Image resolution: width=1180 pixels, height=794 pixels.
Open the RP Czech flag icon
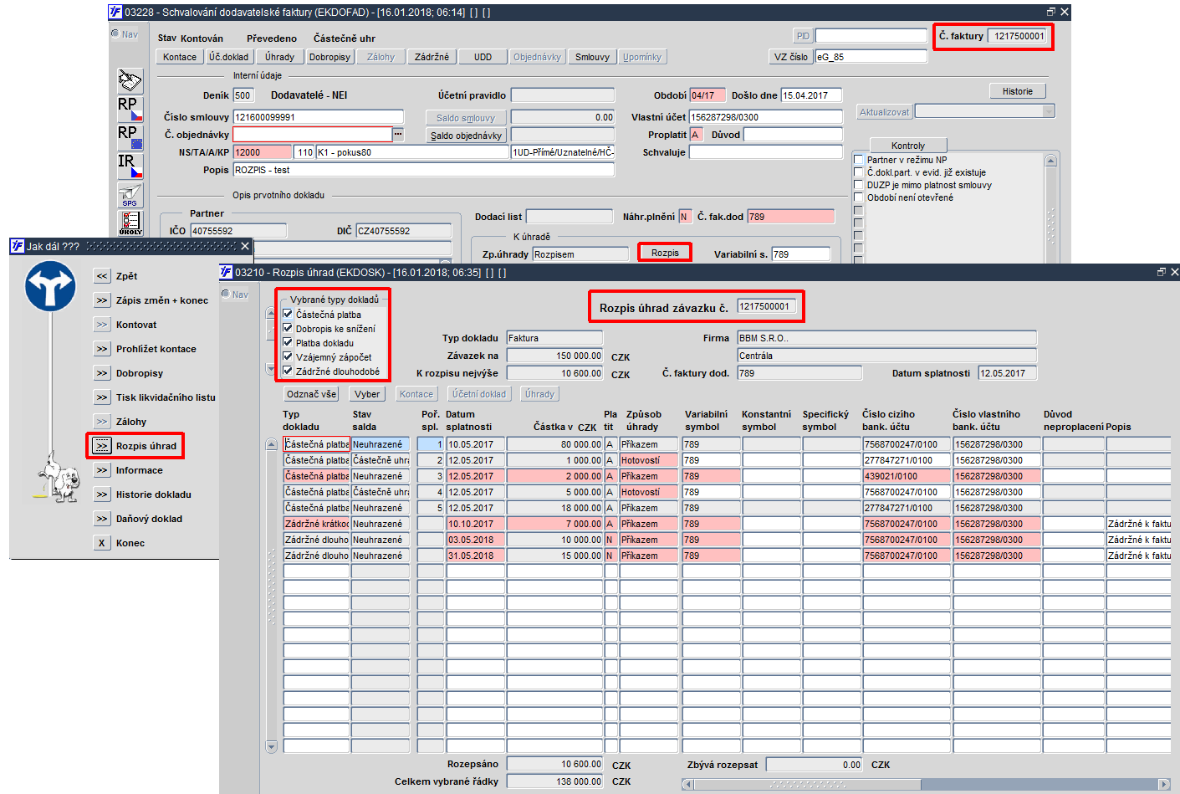coord(130,110)
